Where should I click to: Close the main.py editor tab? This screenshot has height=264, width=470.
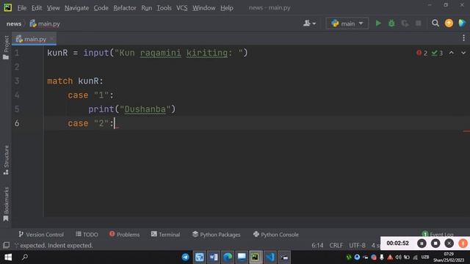(52, 39)
